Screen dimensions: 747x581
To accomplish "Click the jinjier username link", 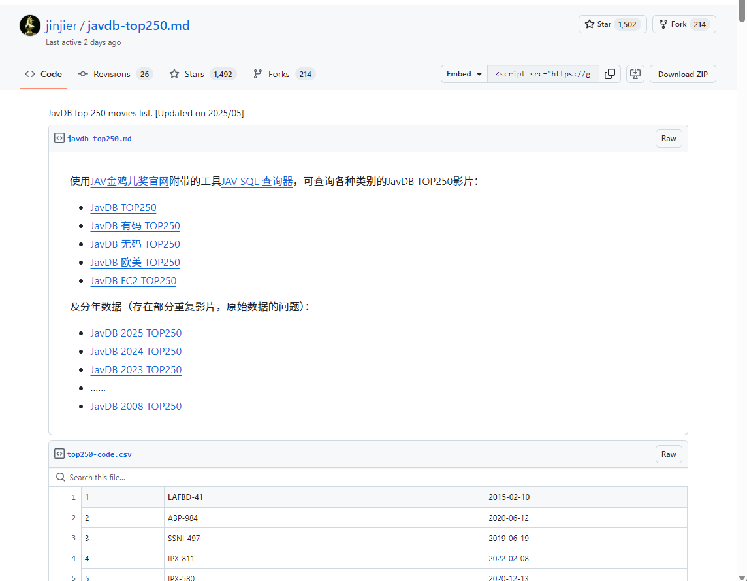I will [61, 25].
